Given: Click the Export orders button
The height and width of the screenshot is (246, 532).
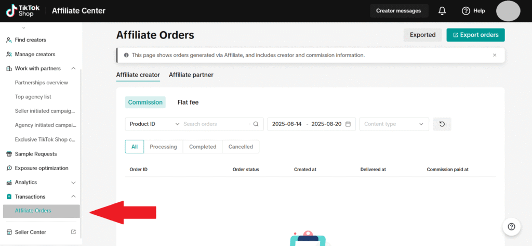Looking at the screenshot, I should point(475,35).
